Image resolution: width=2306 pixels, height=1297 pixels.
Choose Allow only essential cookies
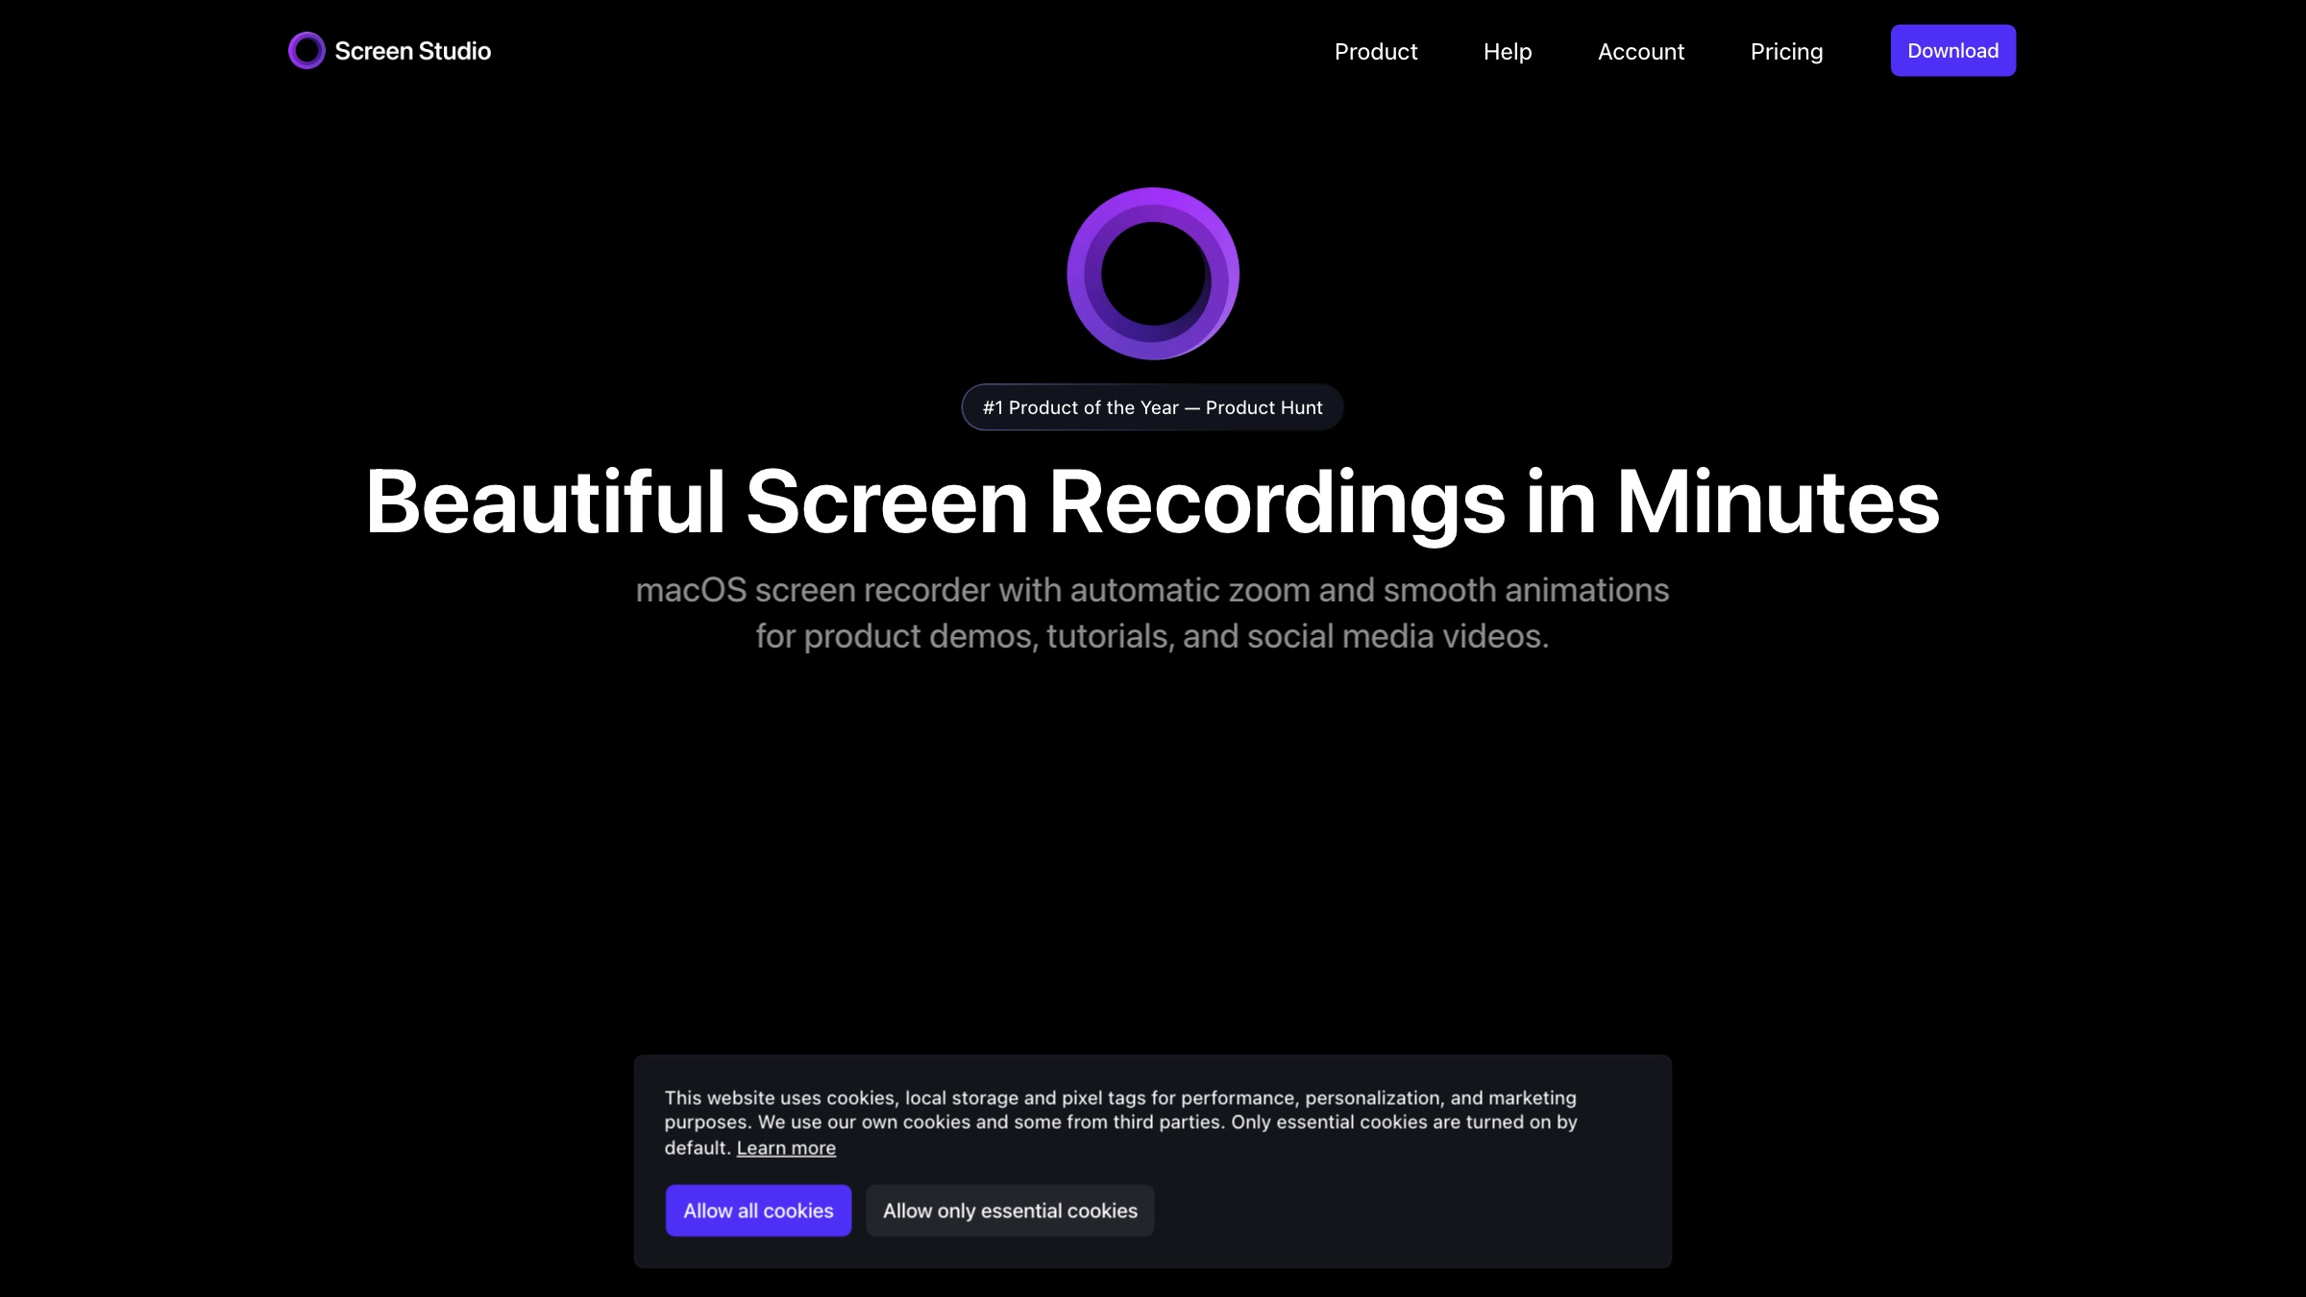1010,1211
